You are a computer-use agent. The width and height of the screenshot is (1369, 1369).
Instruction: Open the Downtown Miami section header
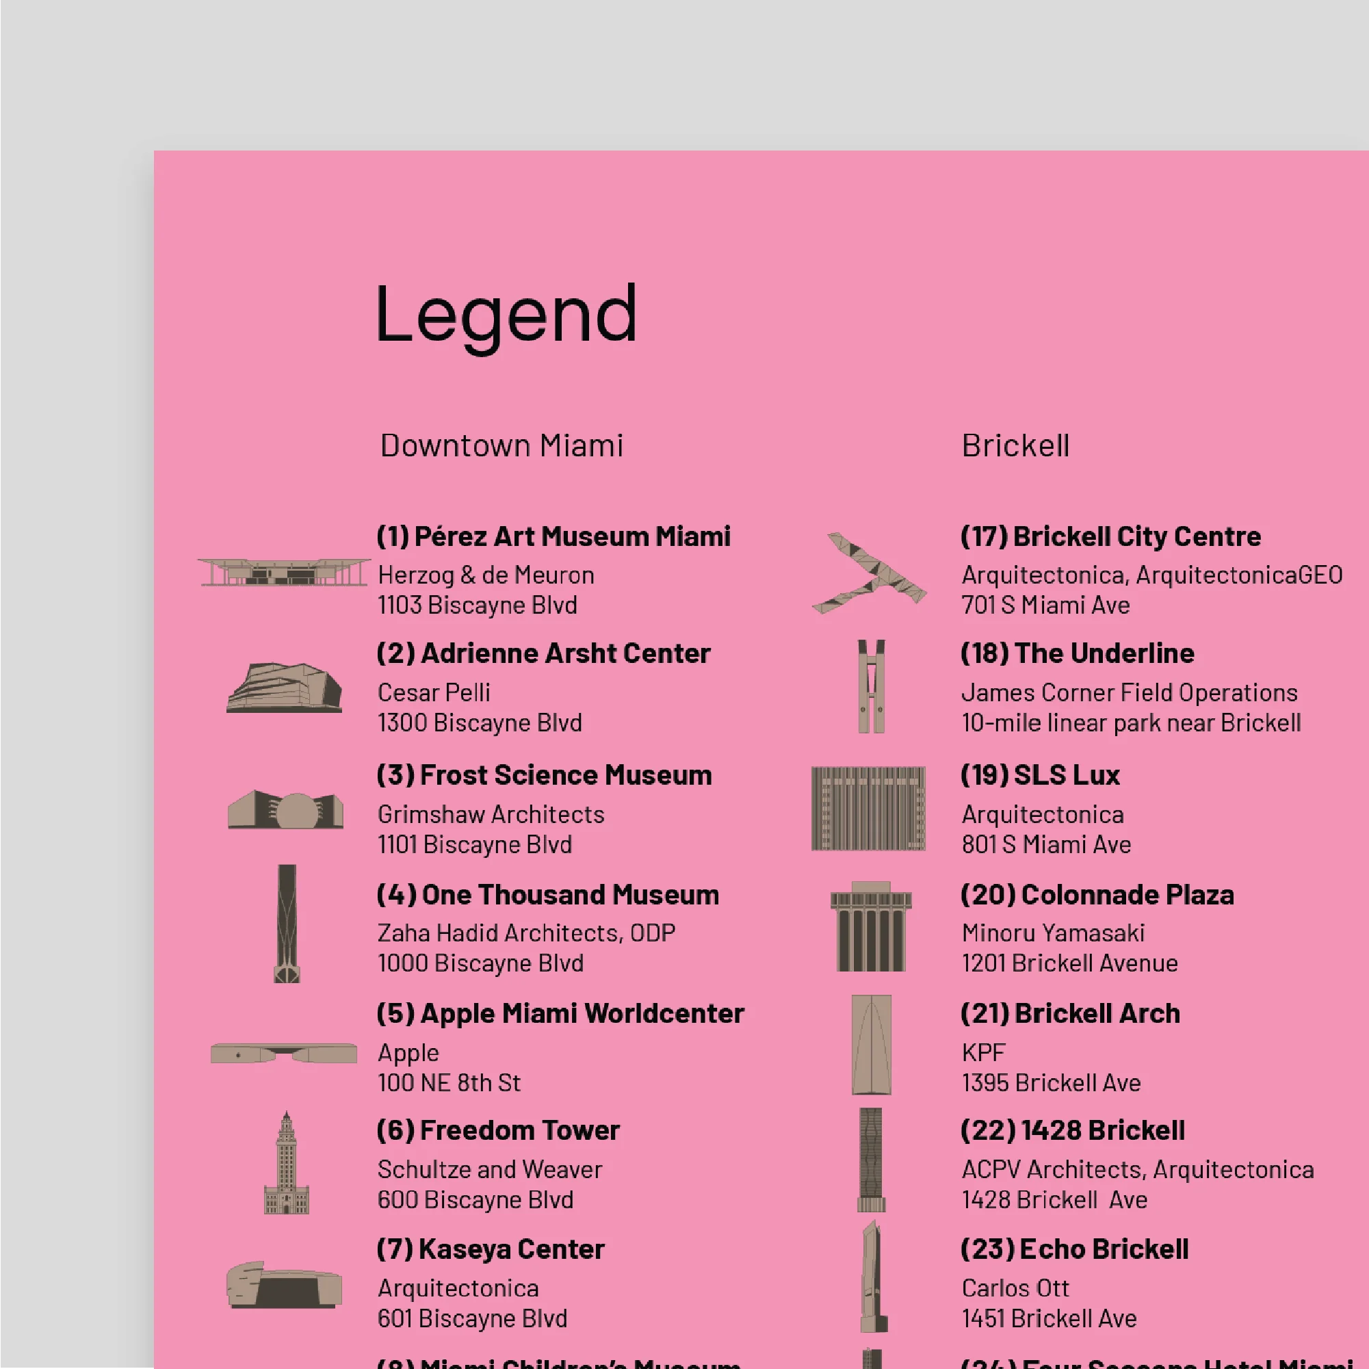(502, 445)
